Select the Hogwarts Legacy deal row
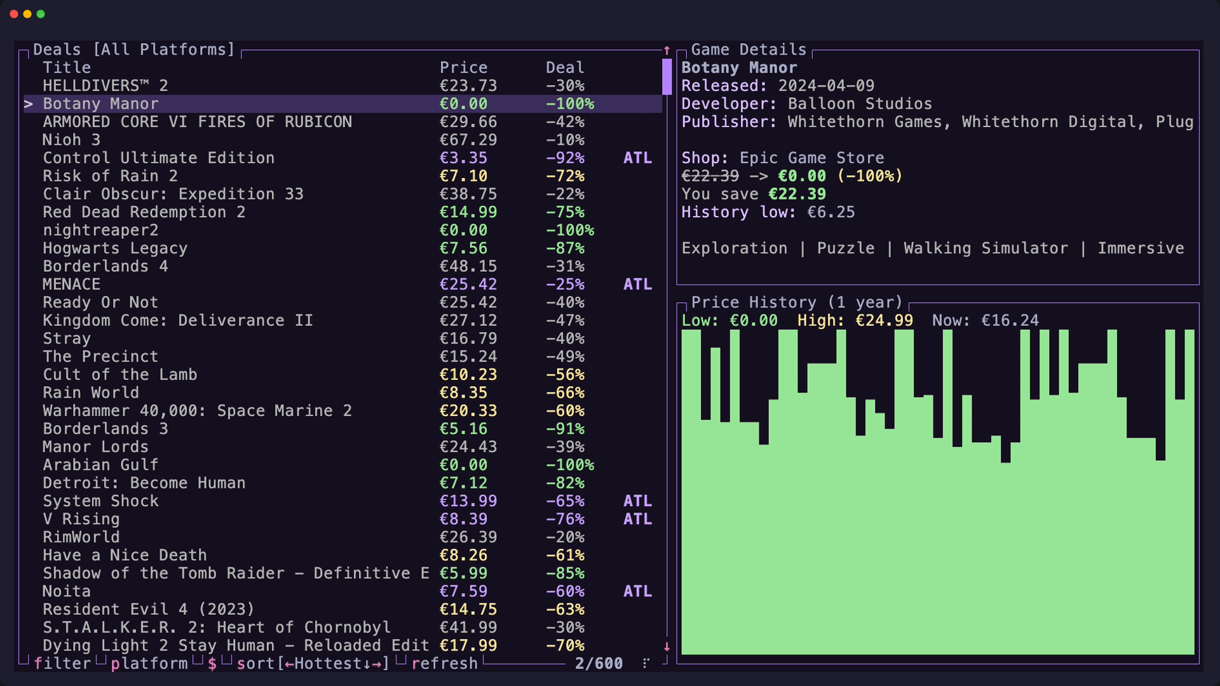Viewport: 1220px width, 686px height. tap(114, 248)
